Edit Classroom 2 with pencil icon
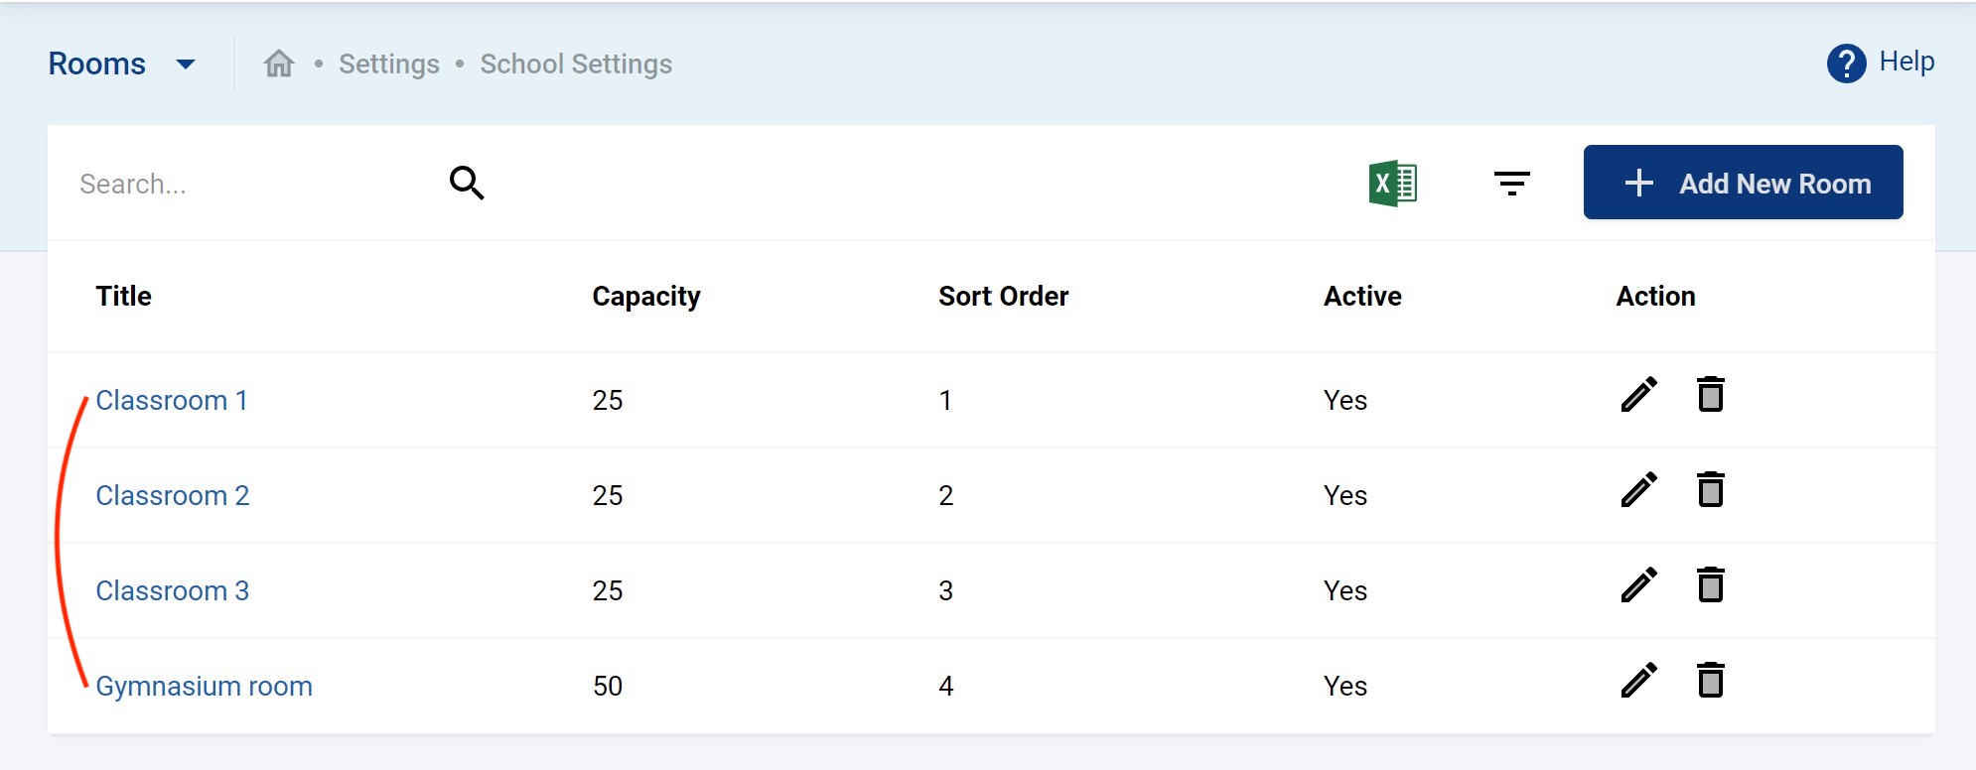The image size is (1976, 770). [x=1638, y=490]
